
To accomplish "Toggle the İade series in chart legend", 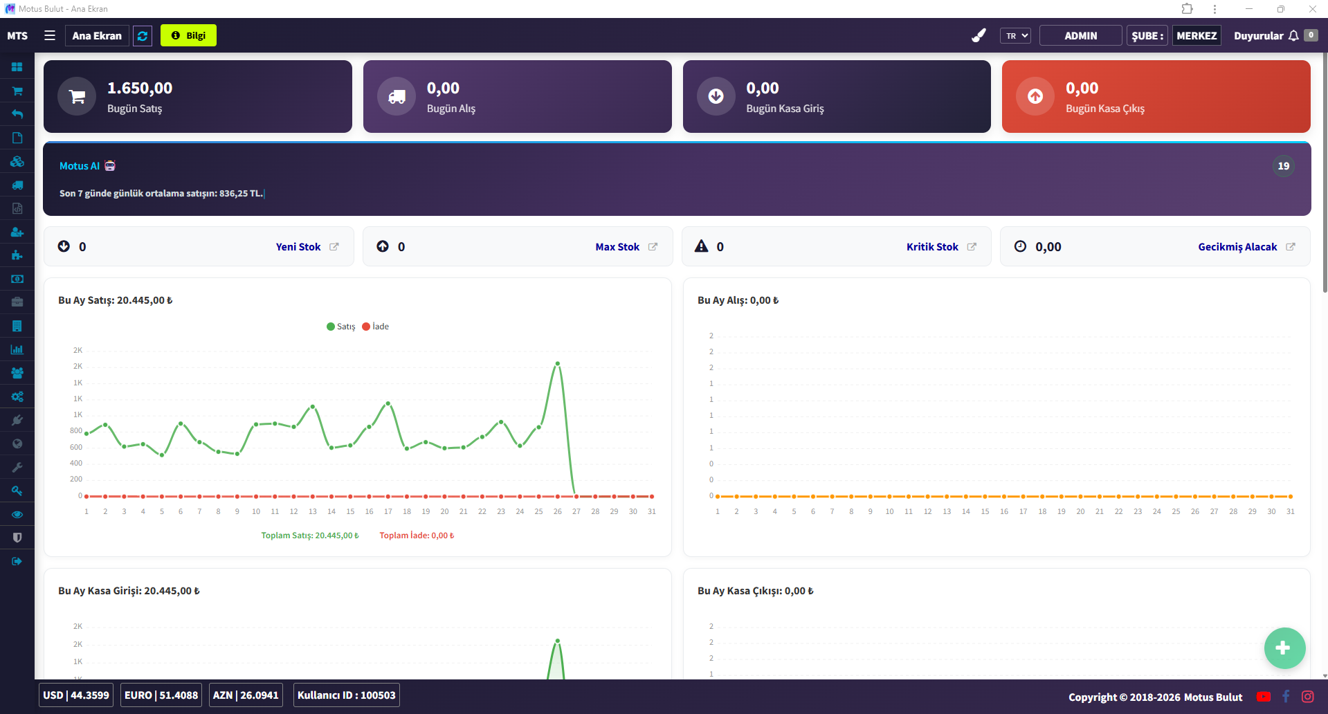I will point(376,327).
